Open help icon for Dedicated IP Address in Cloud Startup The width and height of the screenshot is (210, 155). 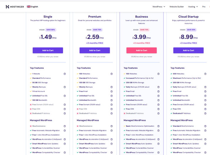(x=205, y=113)
